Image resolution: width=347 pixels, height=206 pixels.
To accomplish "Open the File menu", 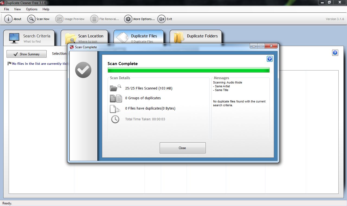I will coord(7,9).
